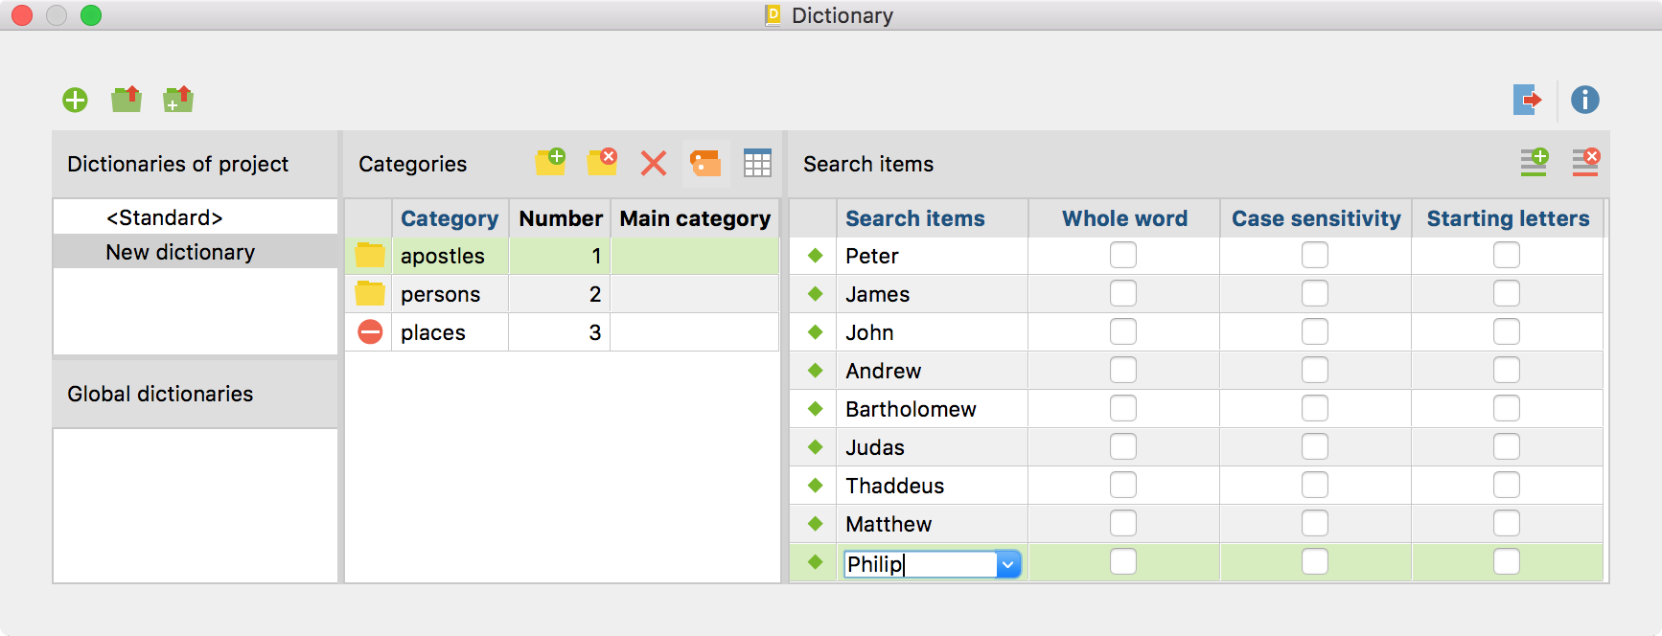1662x636 pixels.
Task: Open the blue info icon
Action: [x=1585, y=100]
